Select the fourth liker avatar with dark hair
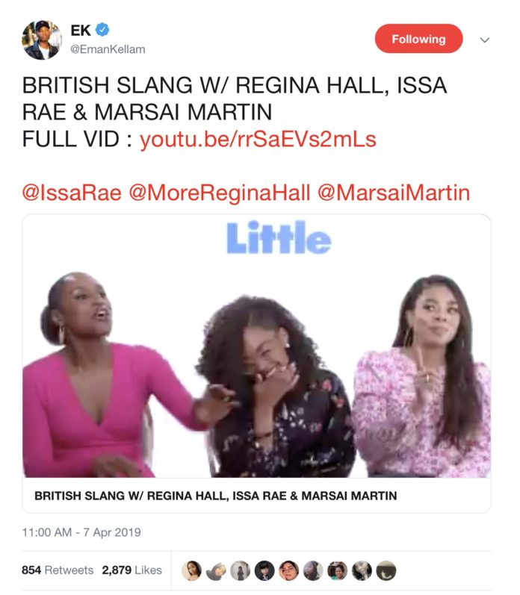Viewport: 520px width, 595px height. (264, 570)
